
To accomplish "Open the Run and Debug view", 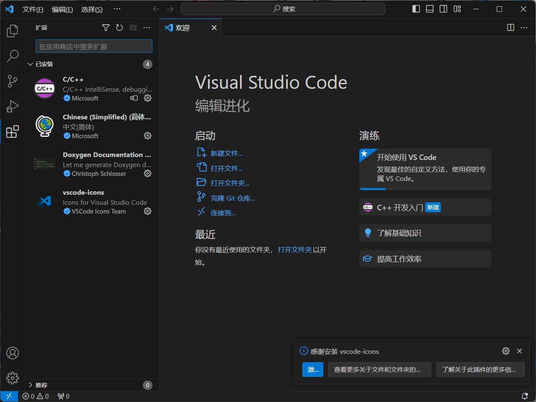I will [x=13, y=106].
